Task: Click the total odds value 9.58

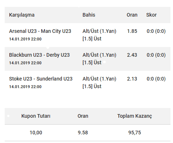Action: pos(83,133)
